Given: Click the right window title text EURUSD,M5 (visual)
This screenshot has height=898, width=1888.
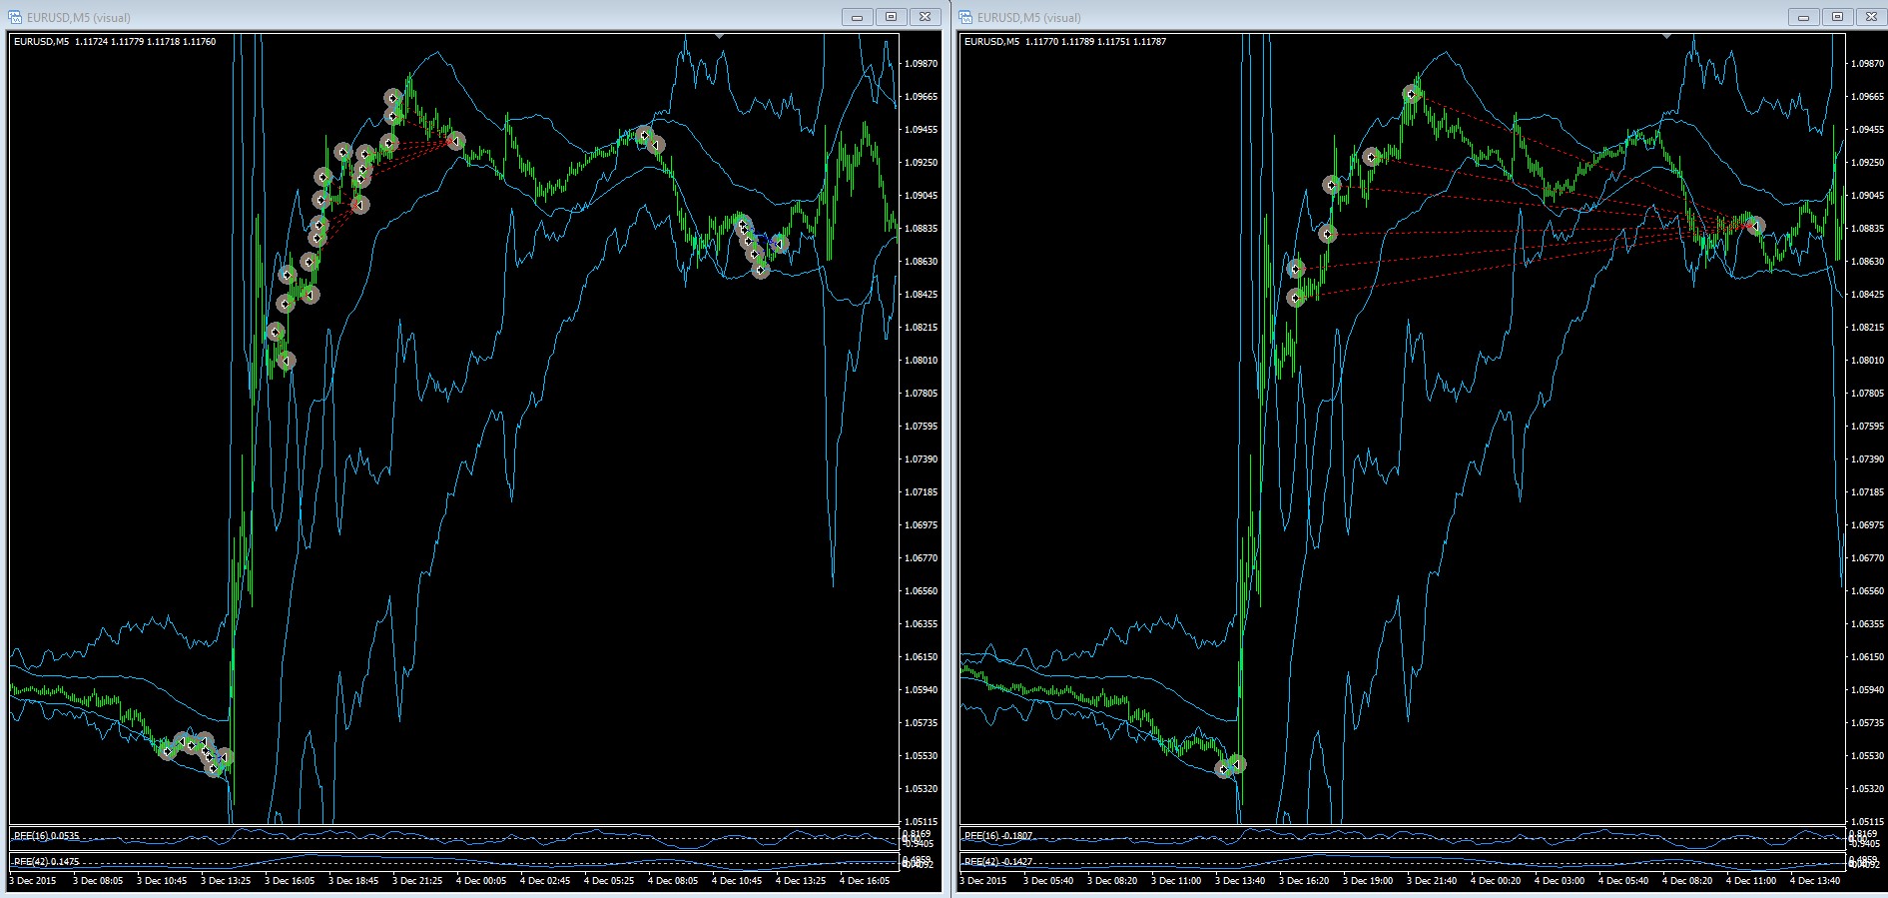Looking at the screenshot, I should point(1028,18).
